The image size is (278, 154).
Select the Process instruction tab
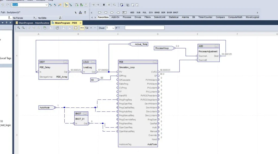point(127,17)
